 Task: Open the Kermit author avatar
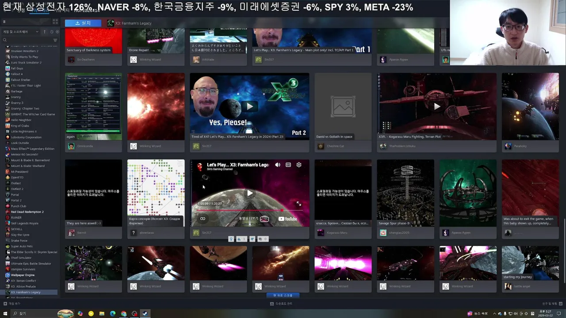coord(71,233)
